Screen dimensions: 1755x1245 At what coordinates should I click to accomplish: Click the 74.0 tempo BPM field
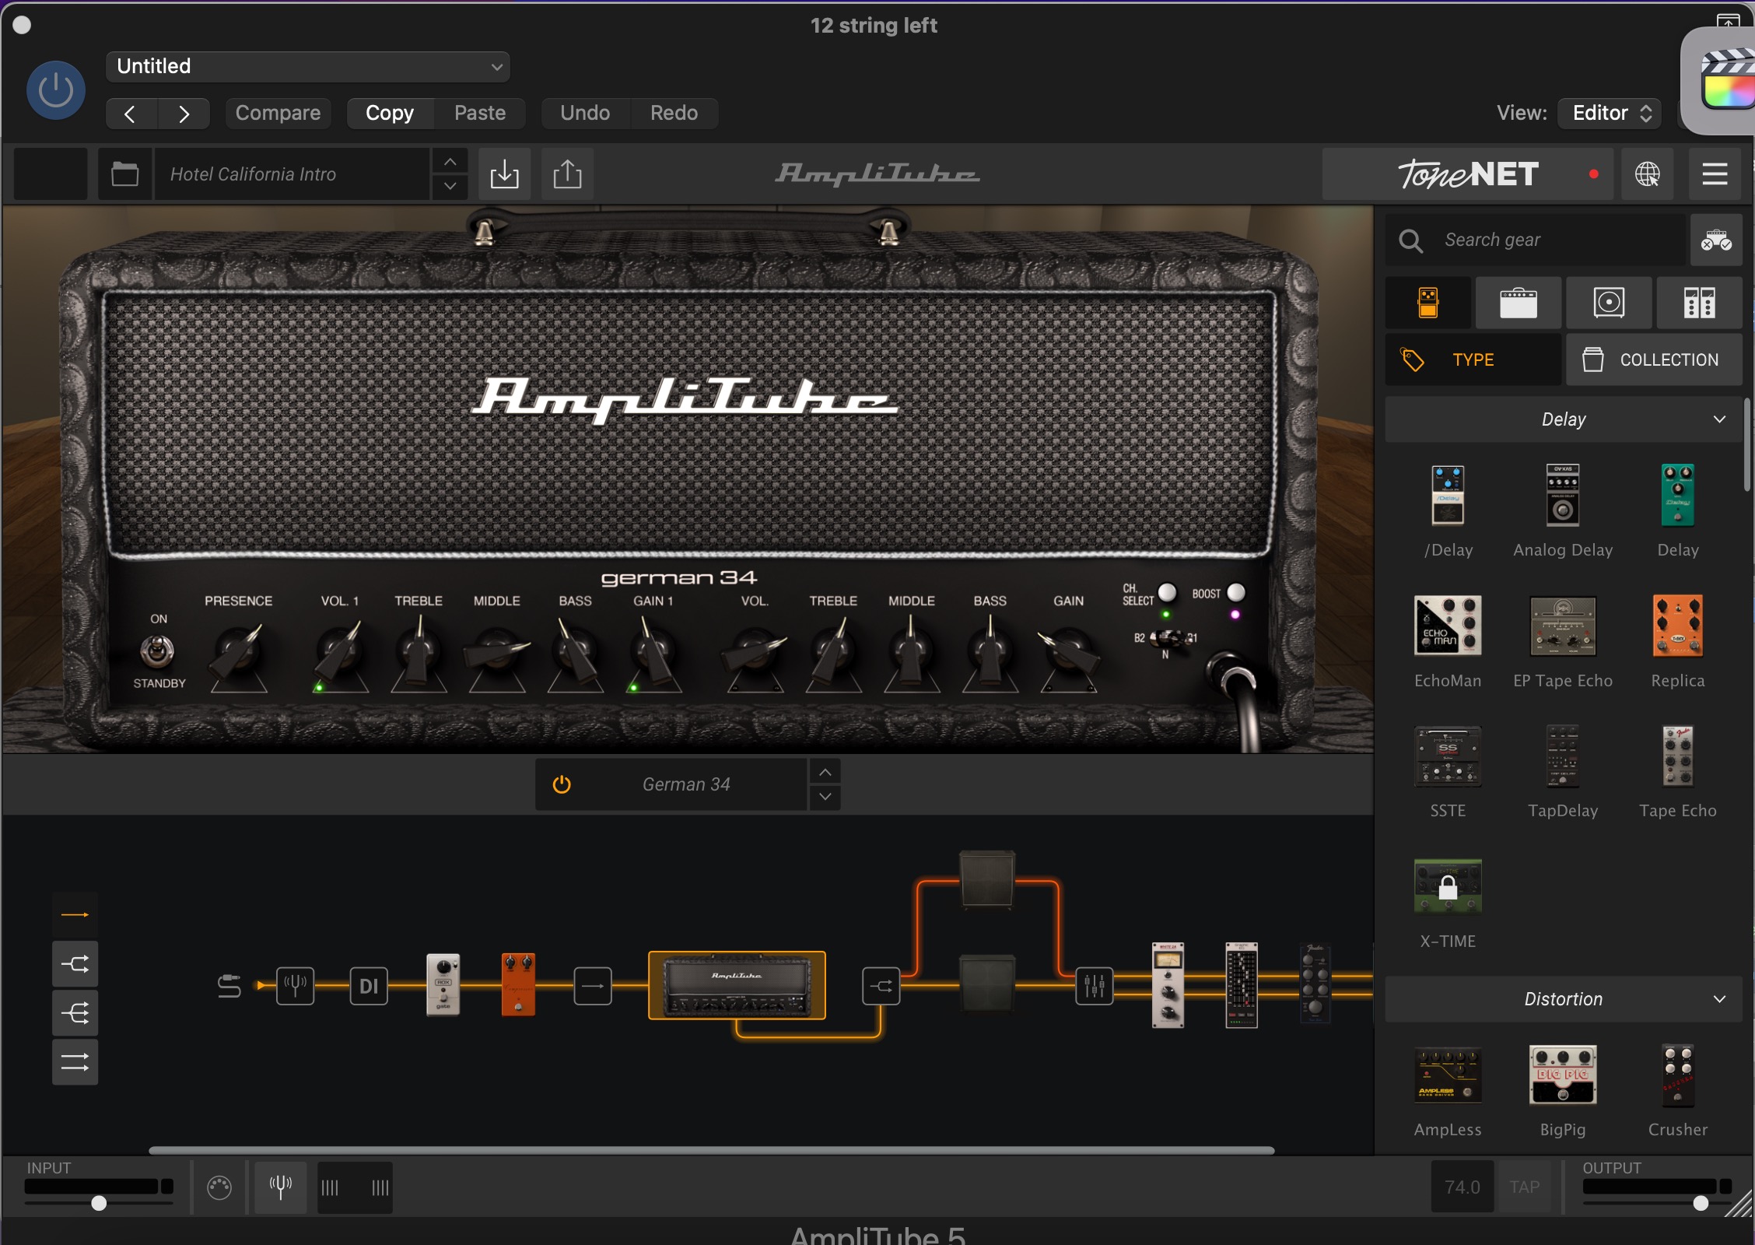[1462, 1187]
